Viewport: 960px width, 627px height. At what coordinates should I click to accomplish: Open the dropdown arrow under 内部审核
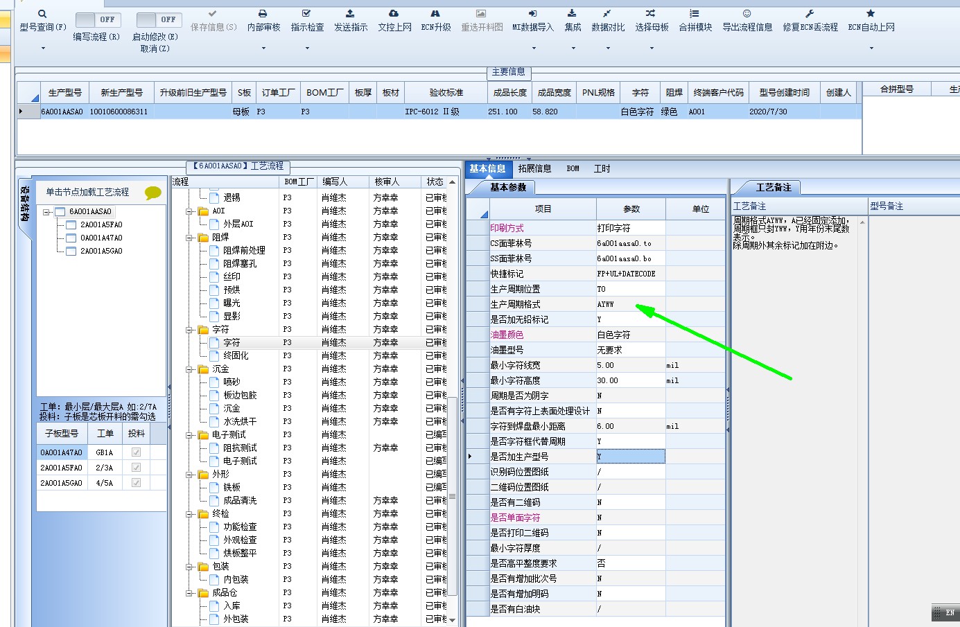[263, 48]
